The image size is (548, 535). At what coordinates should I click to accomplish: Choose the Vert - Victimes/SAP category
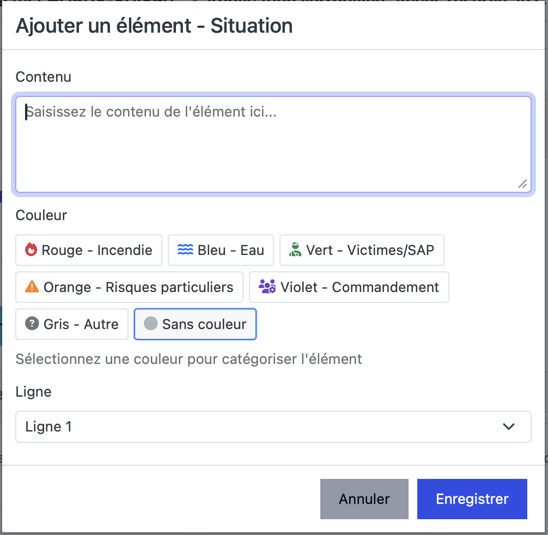(x=362, y=250)
